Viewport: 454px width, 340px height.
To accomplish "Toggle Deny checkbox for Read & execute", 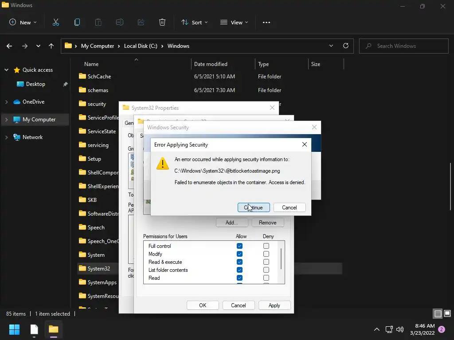I will 266,262.
